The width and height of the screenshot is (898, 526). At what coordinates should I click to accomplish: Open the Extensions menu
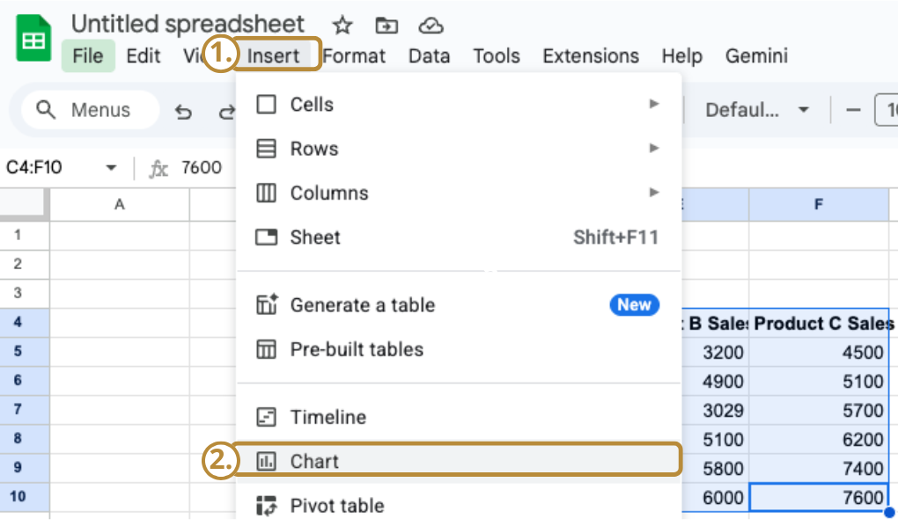pos(593,56)
